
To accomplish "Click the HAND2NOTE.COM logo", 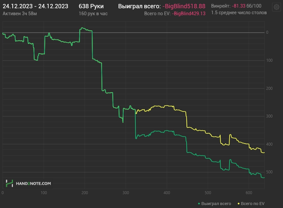I will pyautogui.click(x=28, y=183).
